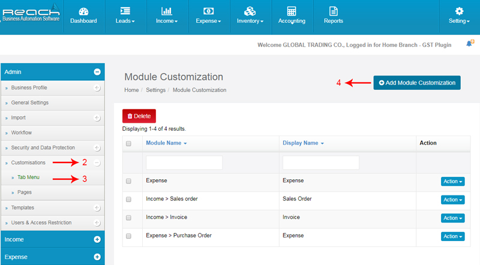Tick checkbox for Income > Sales order
The image size is (480, 265).
(128, 200)
